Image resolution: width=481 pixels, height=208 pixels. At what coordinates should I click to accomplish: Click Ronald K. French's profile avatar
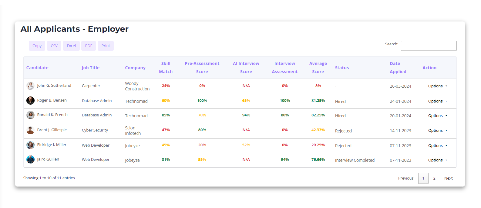30,115
